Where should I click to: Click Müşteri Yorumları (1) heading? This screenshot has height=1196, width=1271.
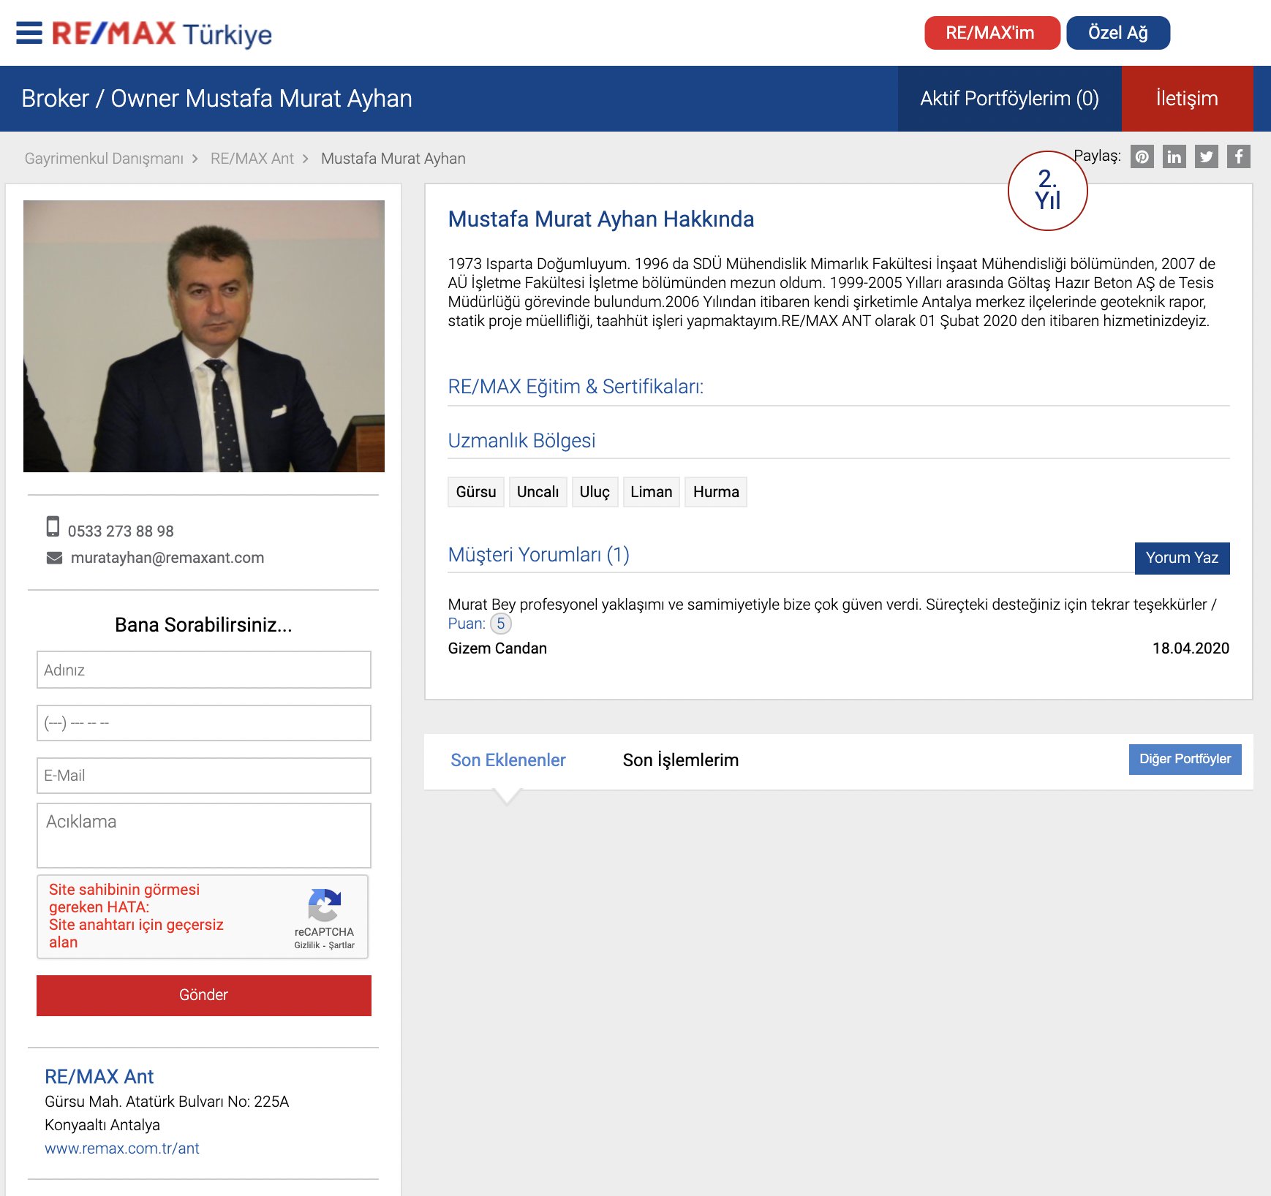(x=539, y=555)
